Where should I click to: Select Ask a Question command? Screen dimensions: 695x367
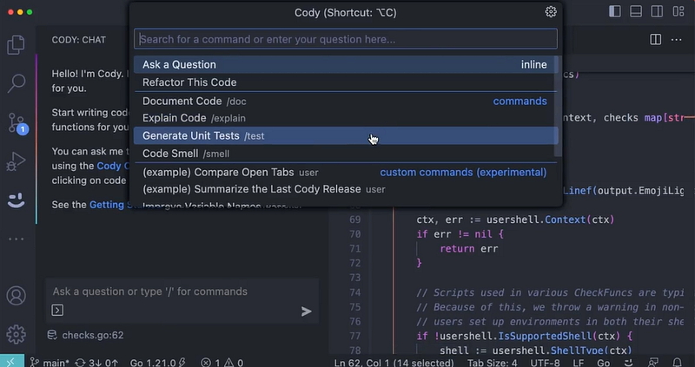pyautogui.click(x=344, y=64)
